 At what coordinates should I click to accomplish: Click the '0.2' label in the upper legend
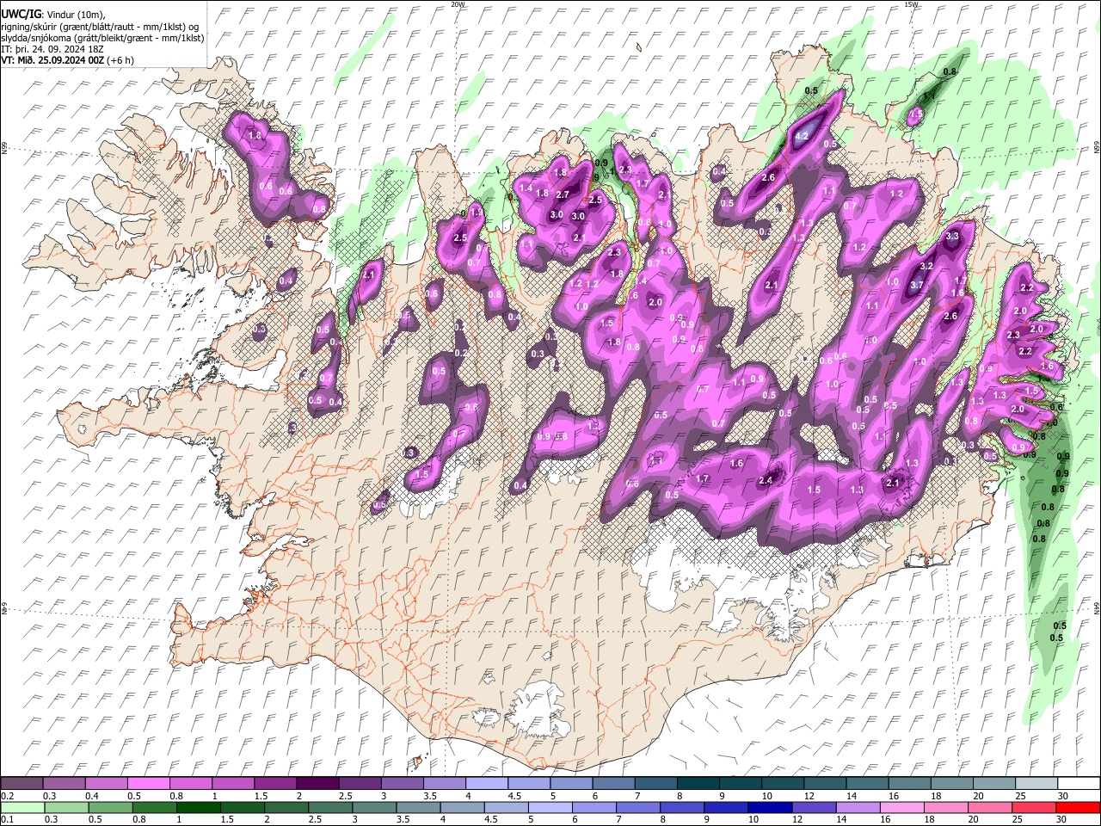pos(7,796)
